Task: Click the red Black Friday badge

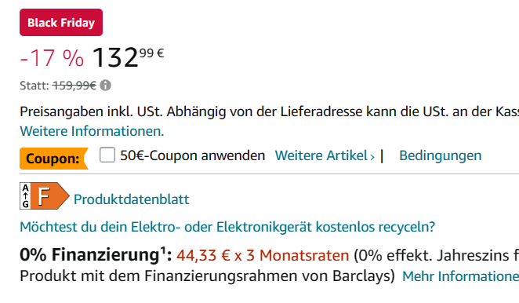Action: 61,23
